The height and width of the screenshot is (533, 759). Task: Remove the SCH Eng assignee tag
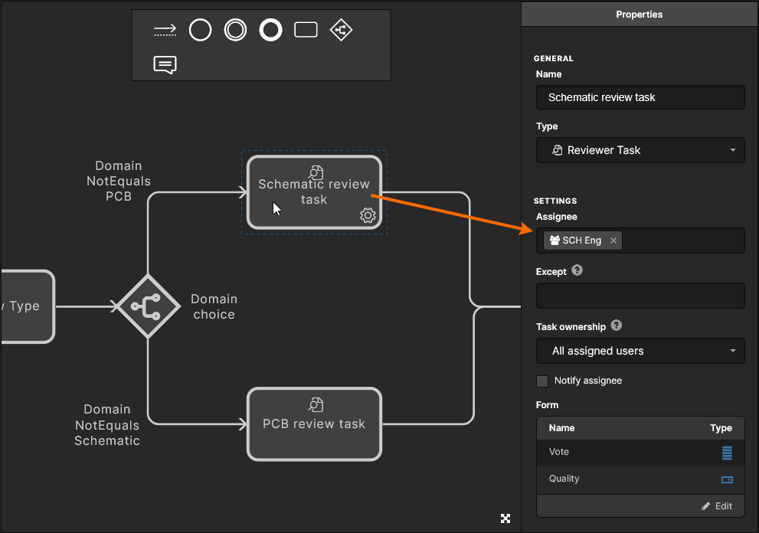(x=613, y=240)
